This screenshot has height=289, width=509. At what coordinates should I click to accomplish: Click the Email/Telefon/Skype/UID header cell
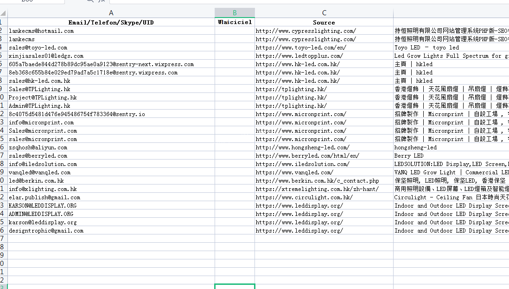[x=111, y=22]
